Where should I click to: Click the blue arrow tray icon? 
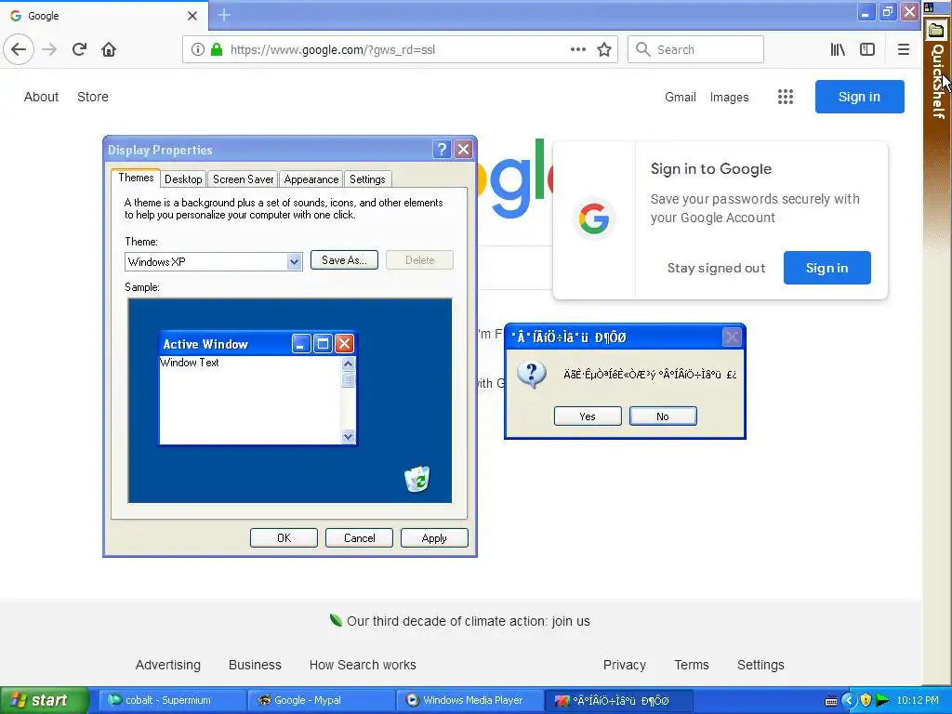pos(848,700)
